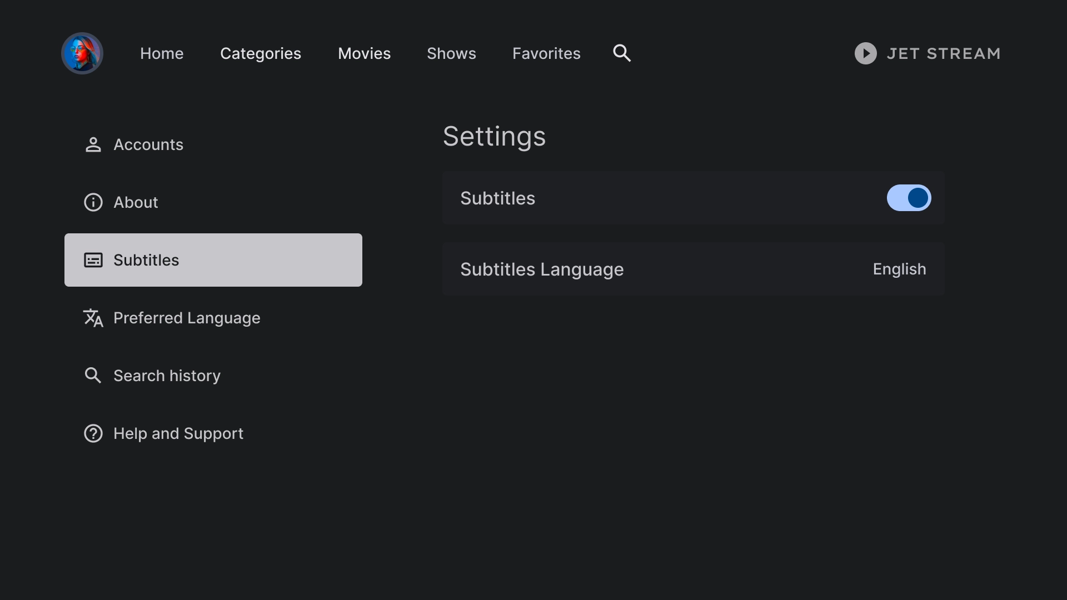Viewport: 1067px width, 600px height.
Task: Click the Help and Support question icon
Action: 93,433
